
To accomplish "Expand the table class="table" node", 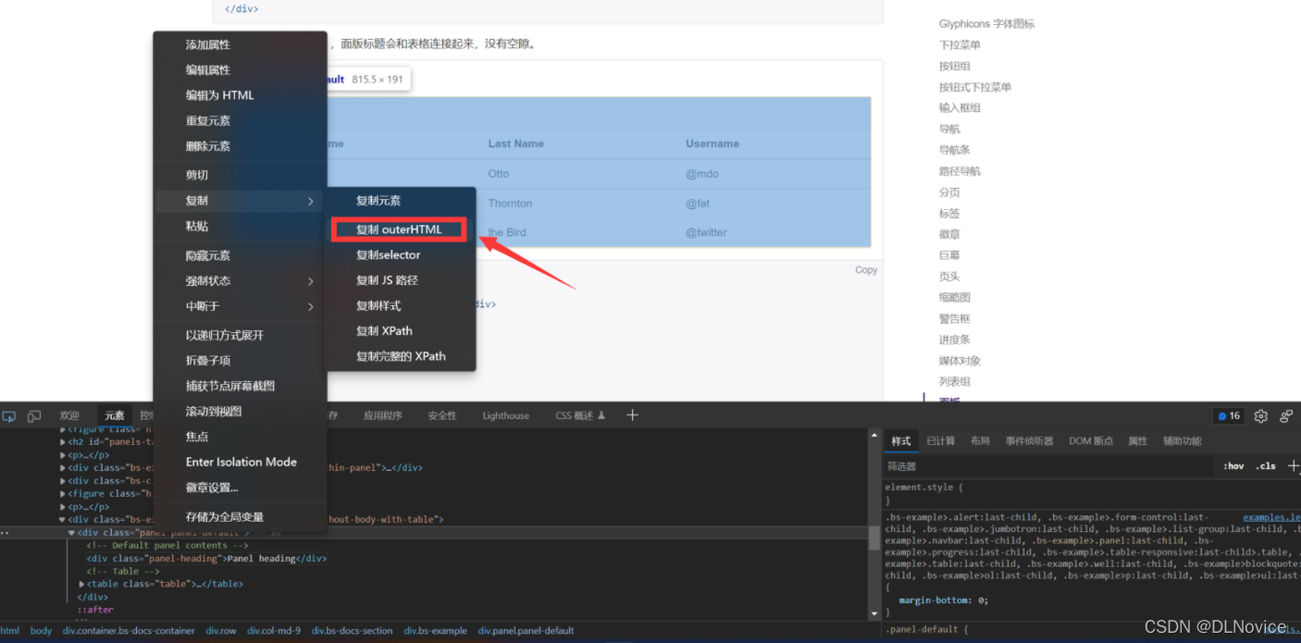I will point(82,584).
